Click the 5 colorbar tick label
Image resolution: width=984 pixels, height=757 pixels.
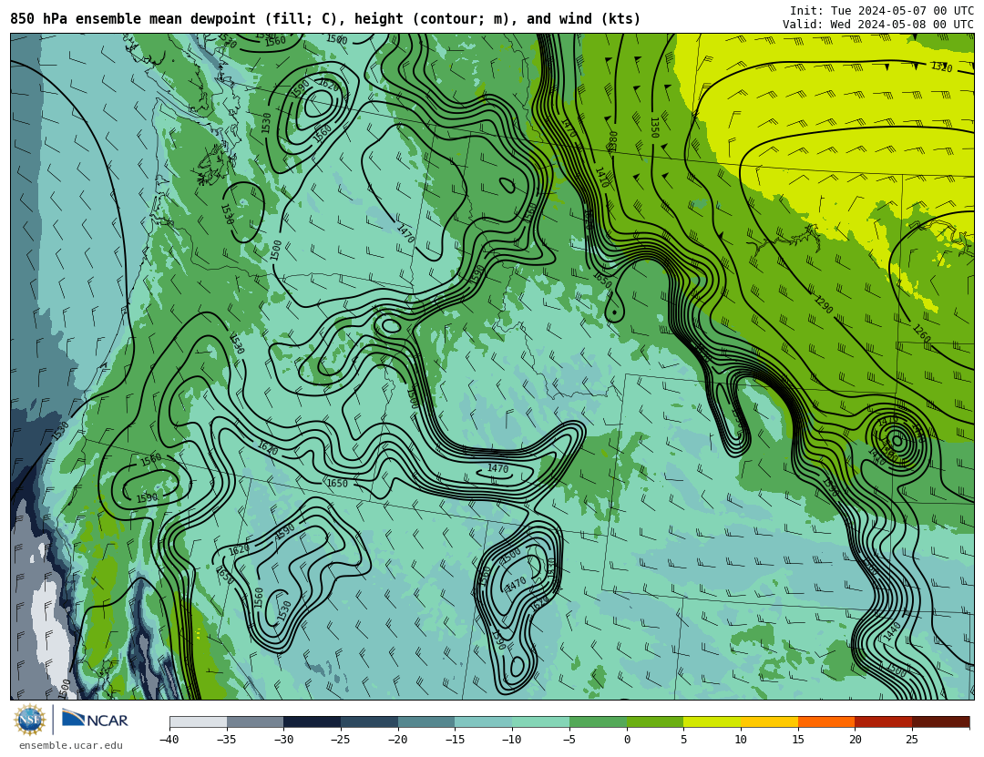684,740
